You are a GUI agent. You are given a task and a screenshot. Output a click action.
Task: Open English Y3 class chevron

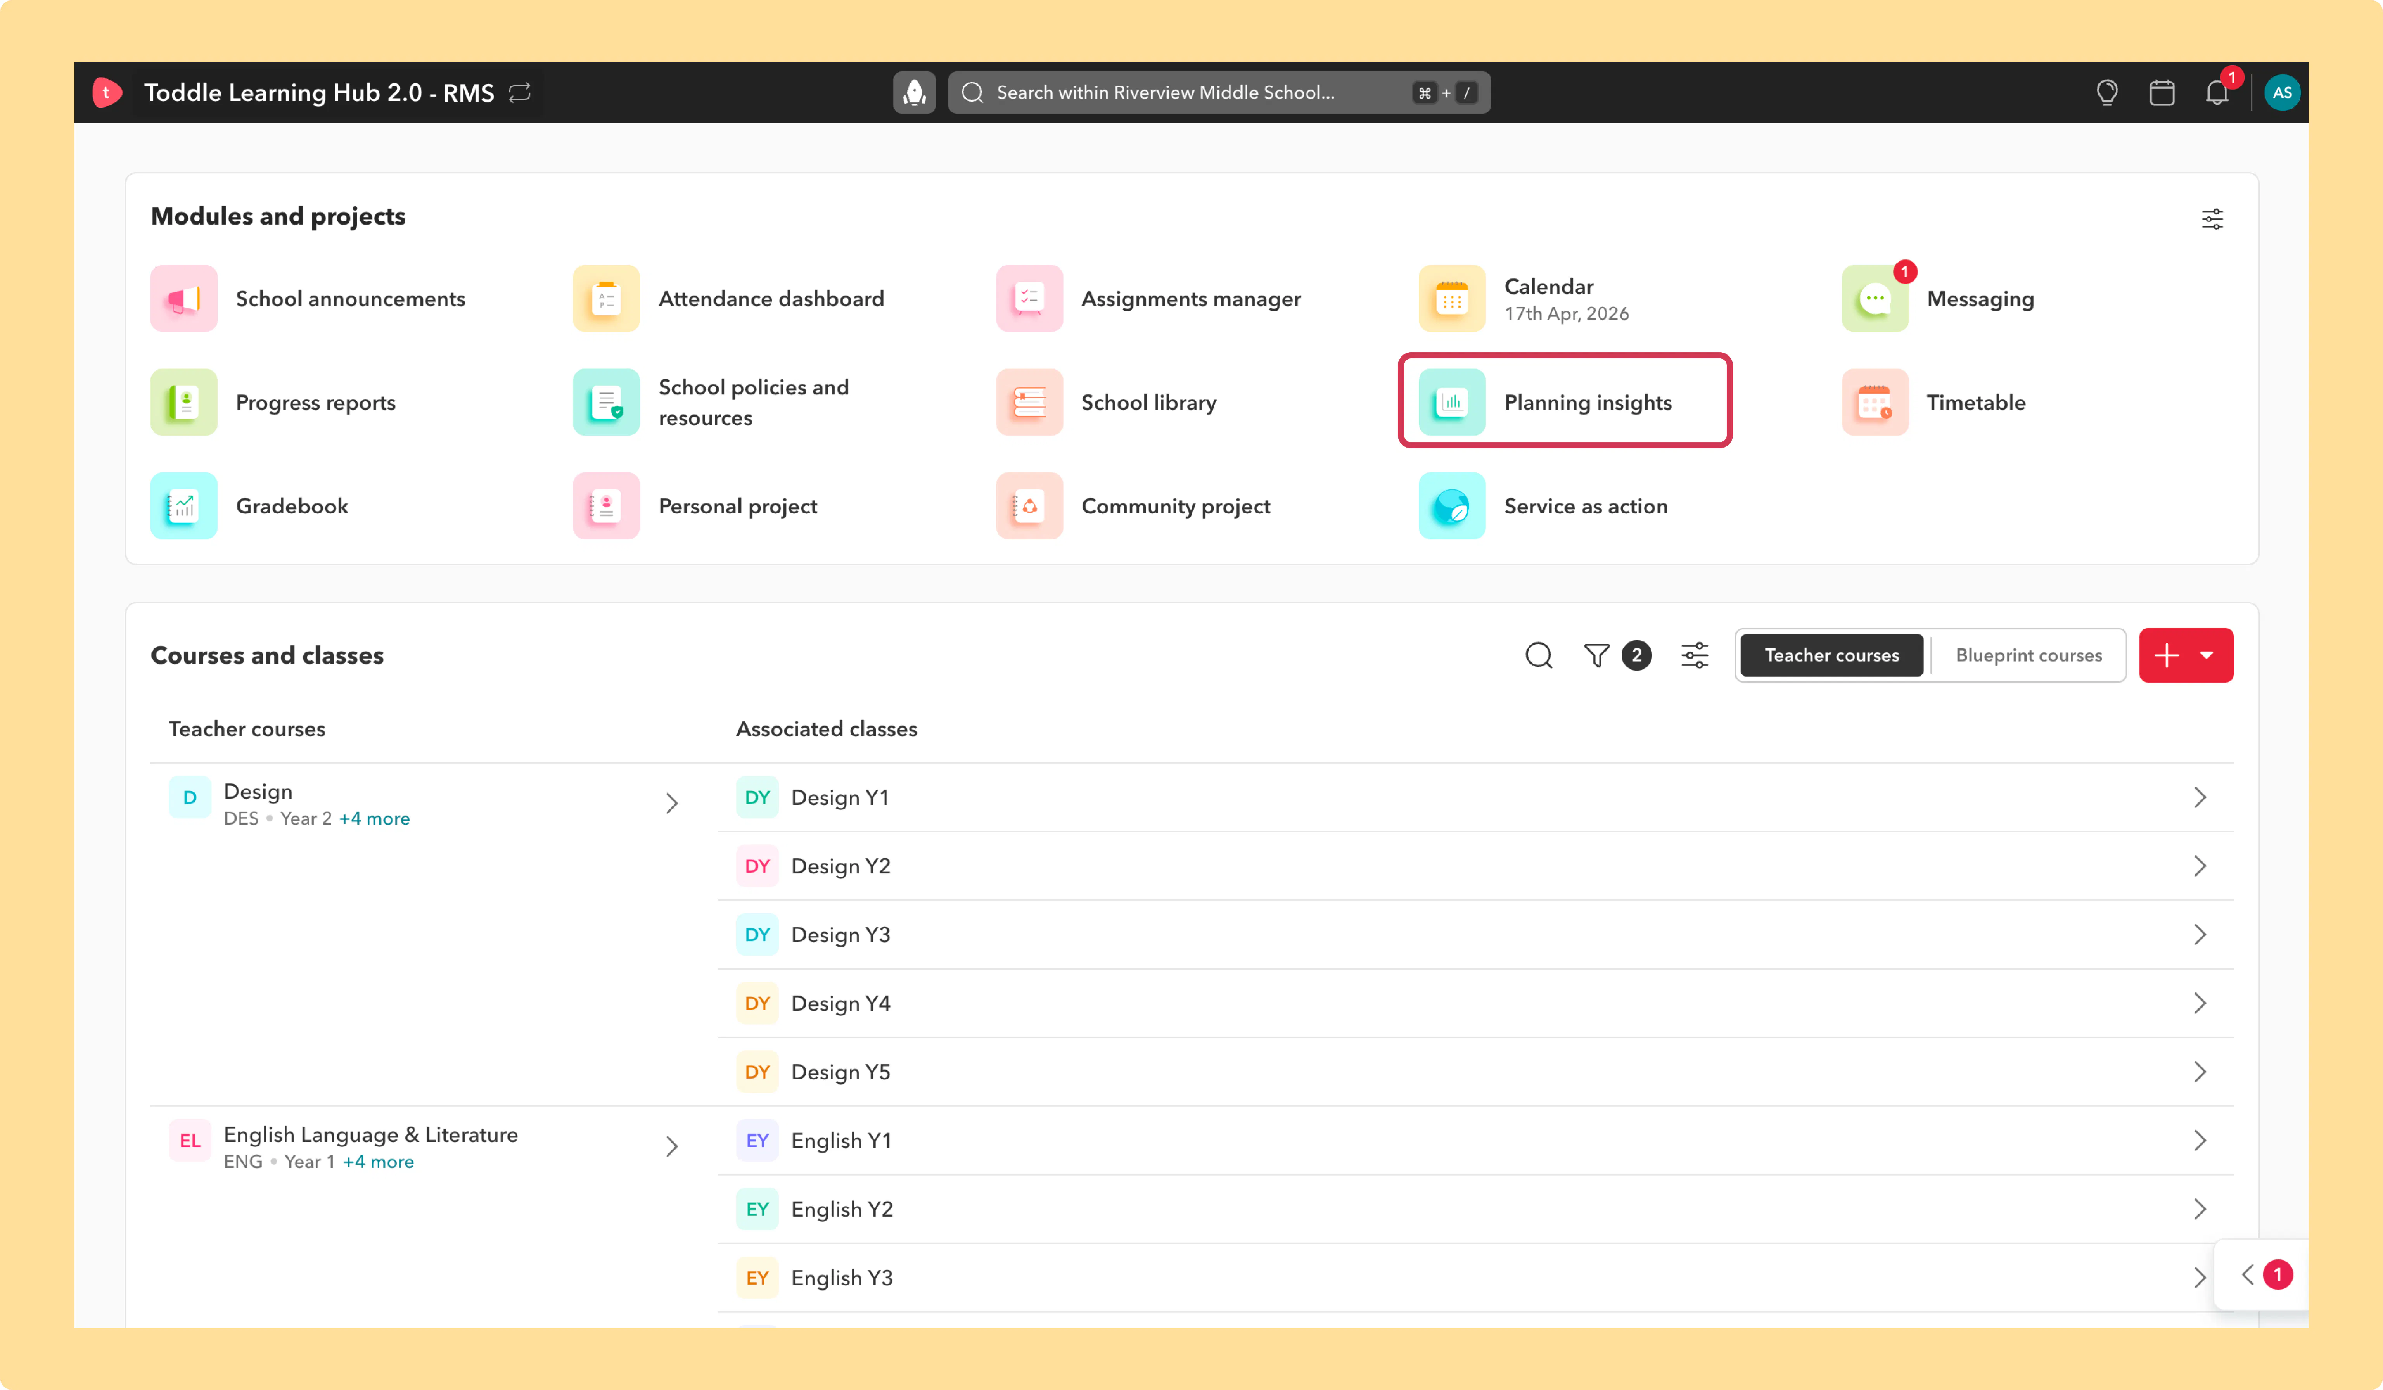[x=2200, y=1278]
